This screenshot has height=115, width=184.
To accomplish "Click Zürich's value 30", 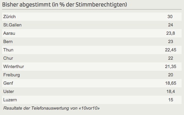I will pyautogui.click(x=170, y=17).
